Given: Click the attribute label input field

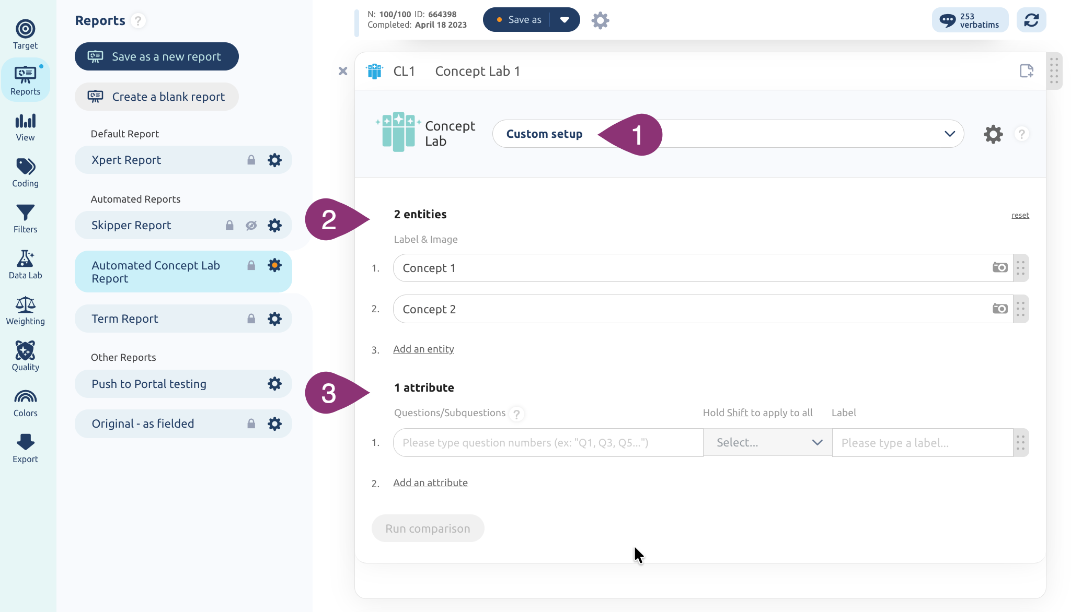Looking at the screenshot, I should [x=923, y=443].
